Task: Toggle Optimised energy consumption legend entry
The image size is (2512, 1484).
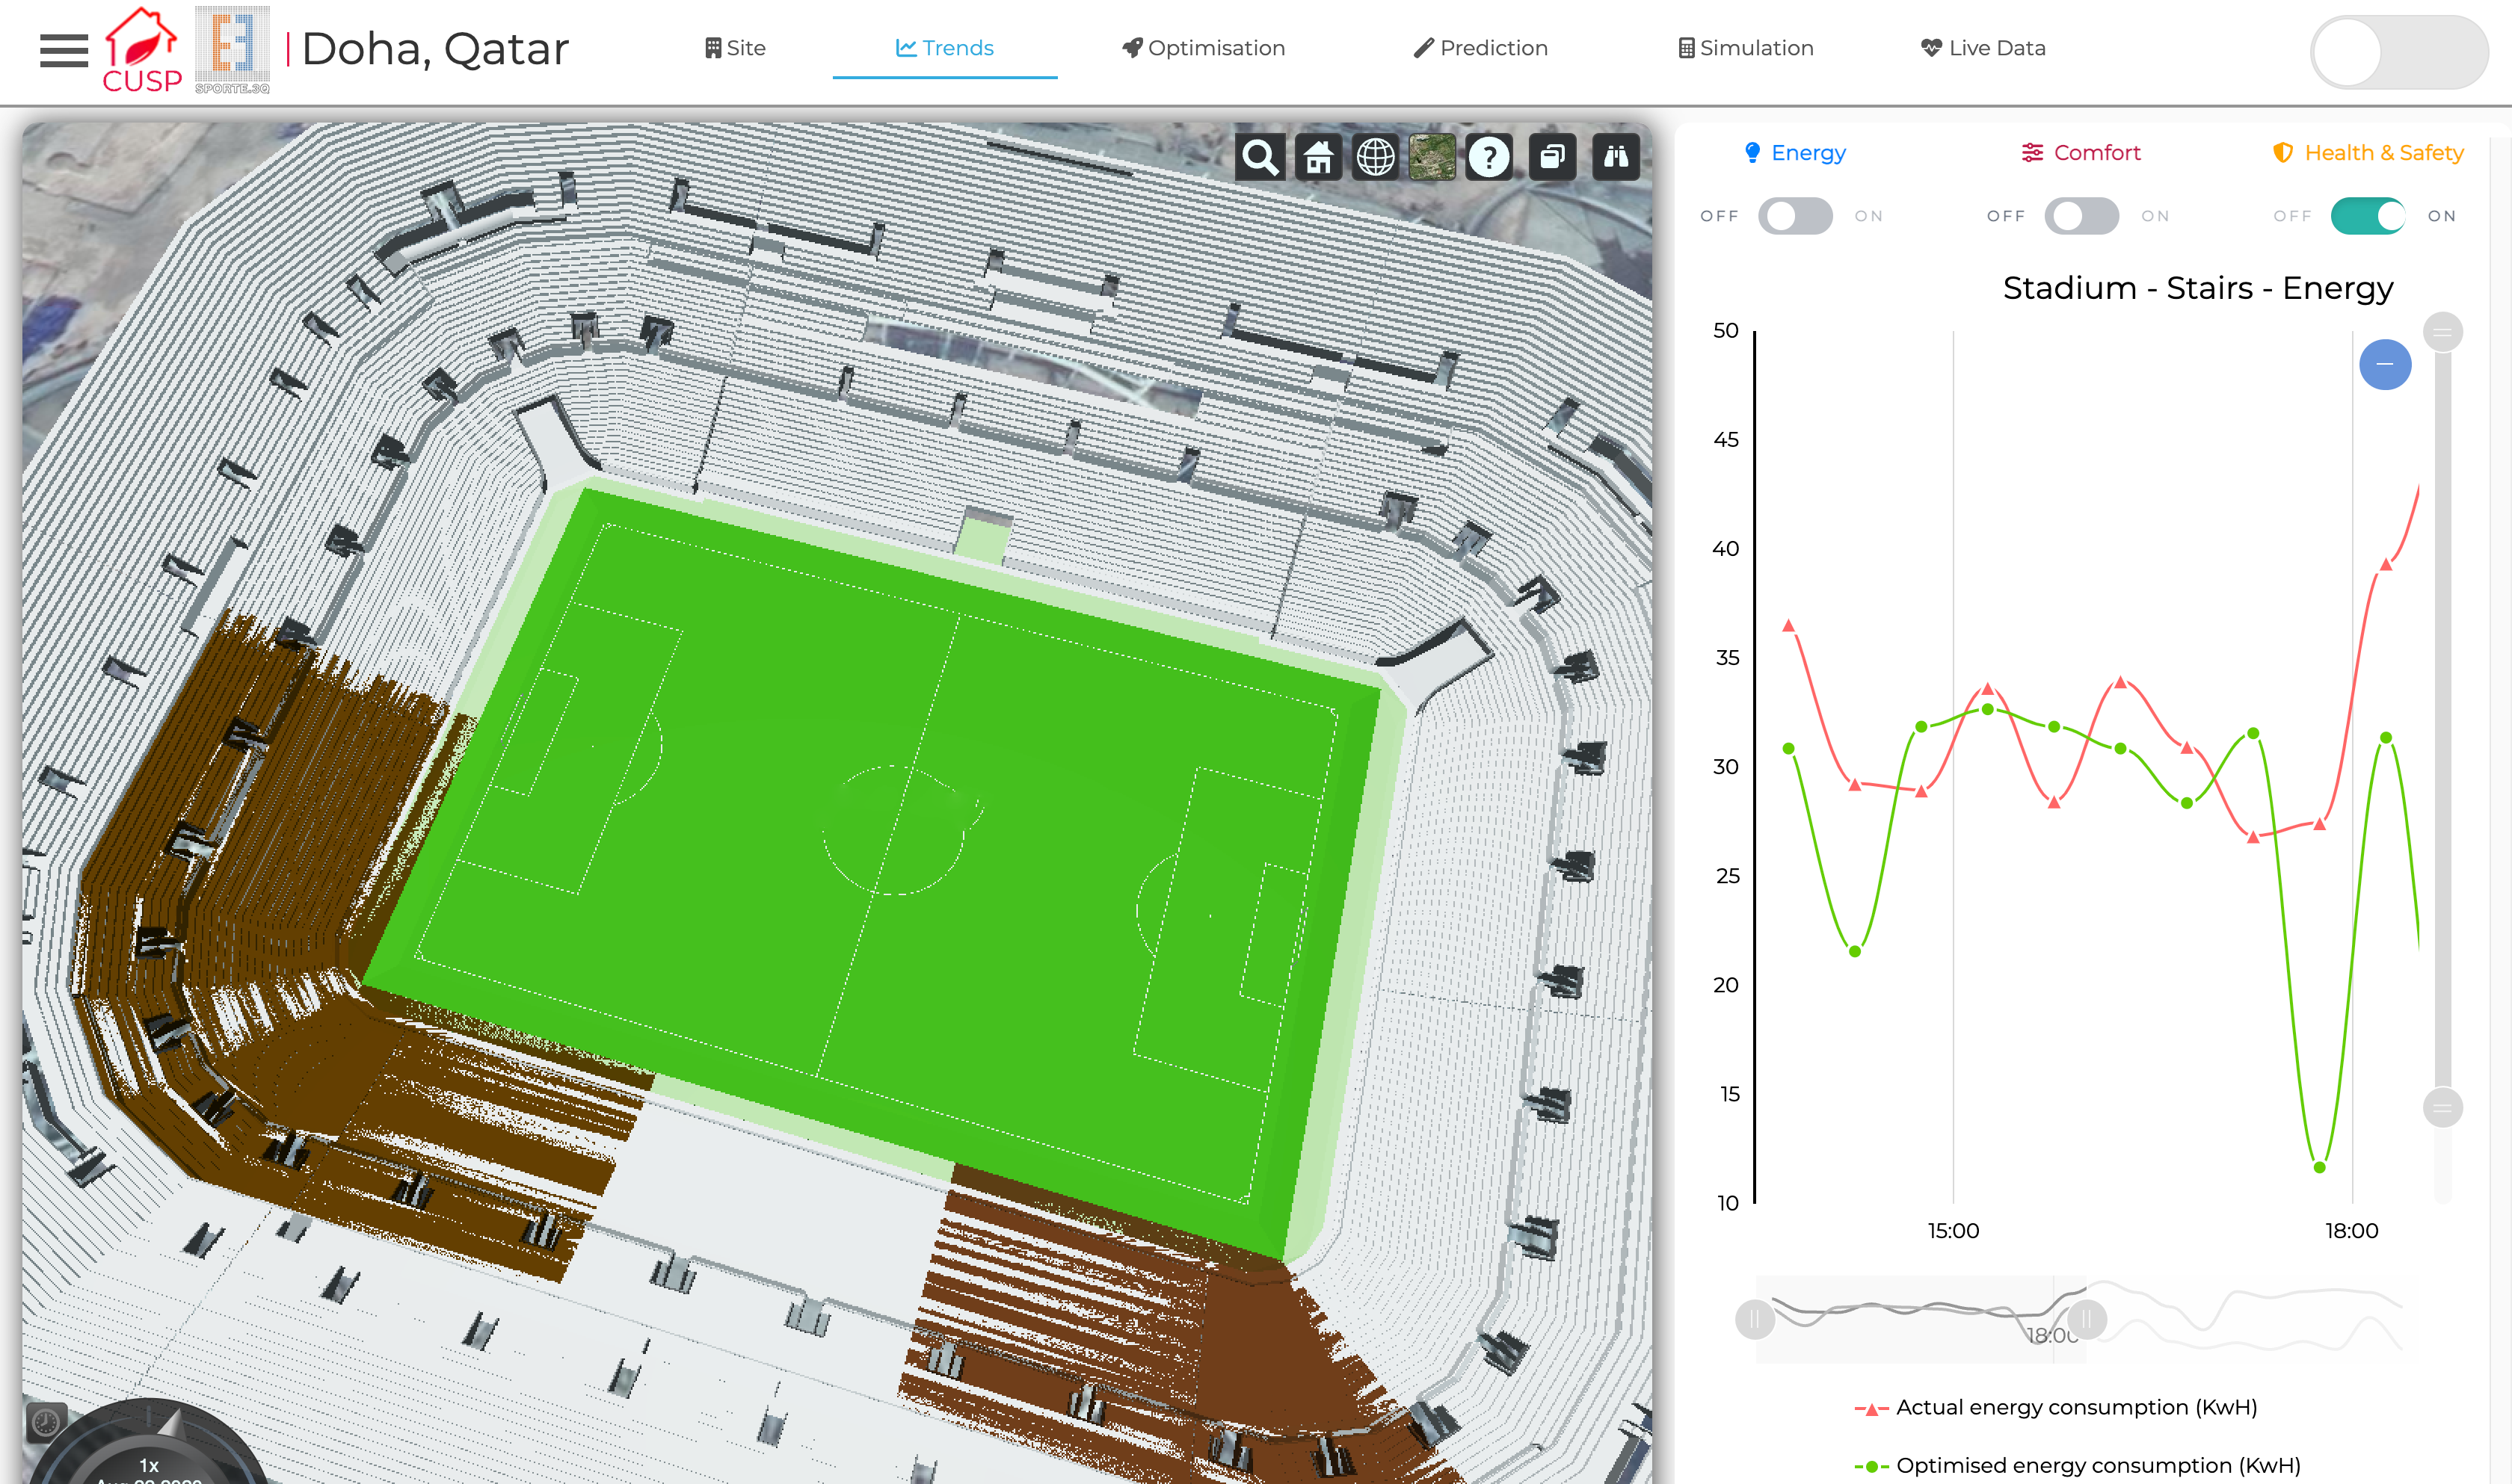Action: tap(2077, 1465)
